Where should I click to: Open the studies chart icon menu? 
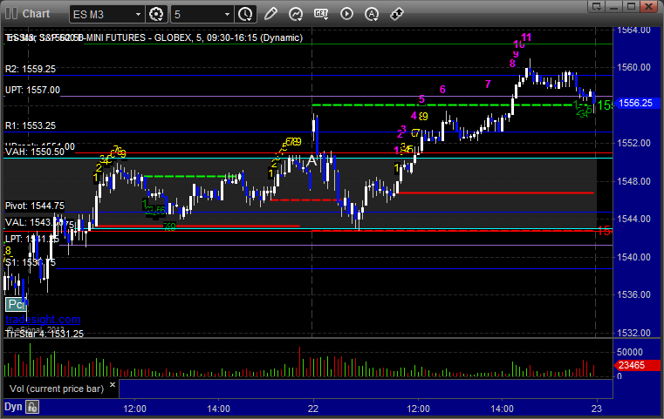click(x=296, y=14)
